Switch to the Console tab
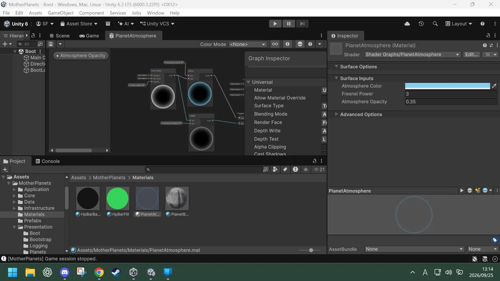The image size is (500, 281). pyautogui.click(x=47, y=161)
